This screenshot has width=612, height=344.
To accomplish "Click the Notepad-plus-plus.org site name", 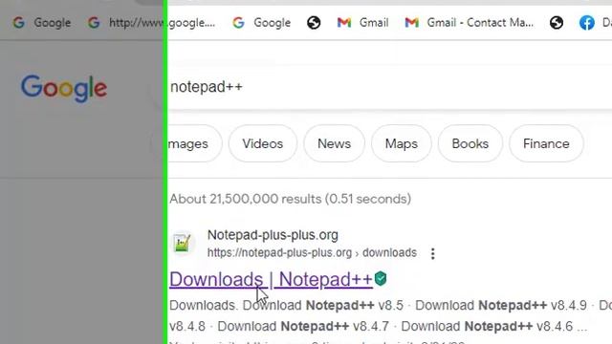I will pos(273,235).
